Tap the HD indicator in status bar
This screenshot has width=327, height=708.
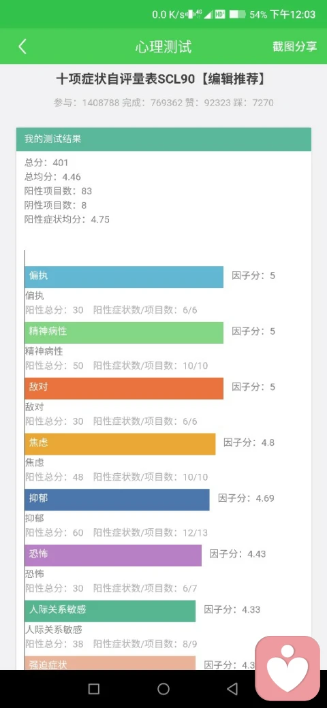point(220,14)
